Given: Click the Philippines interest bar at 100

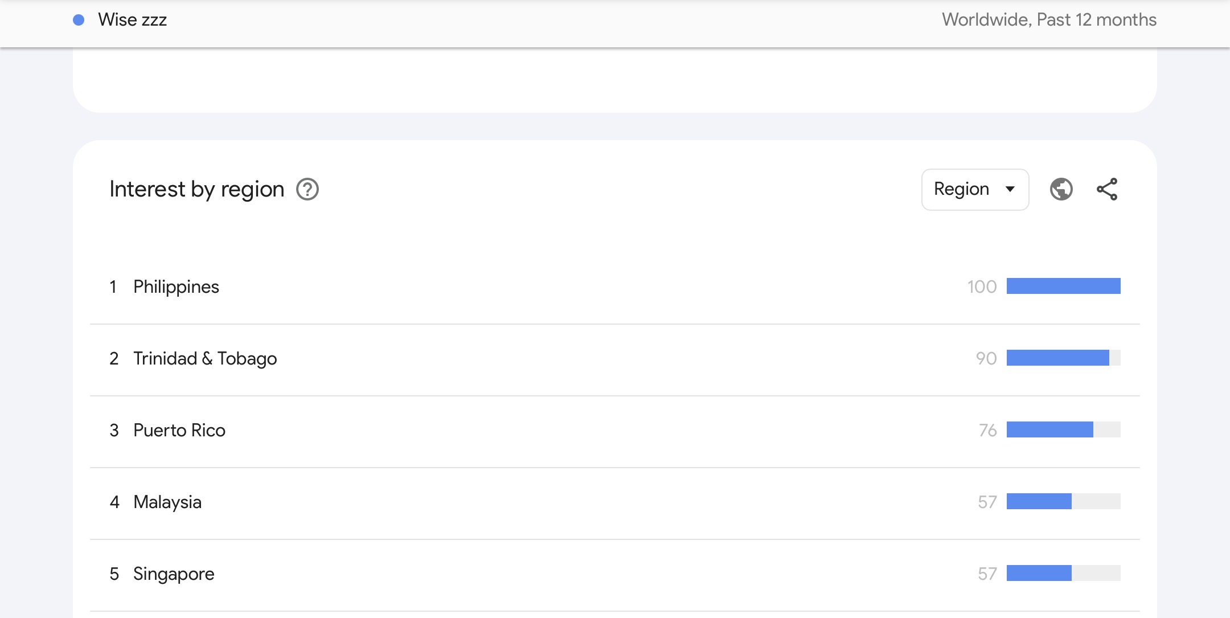Looking at the screenshot, I should coord(1063,286).
